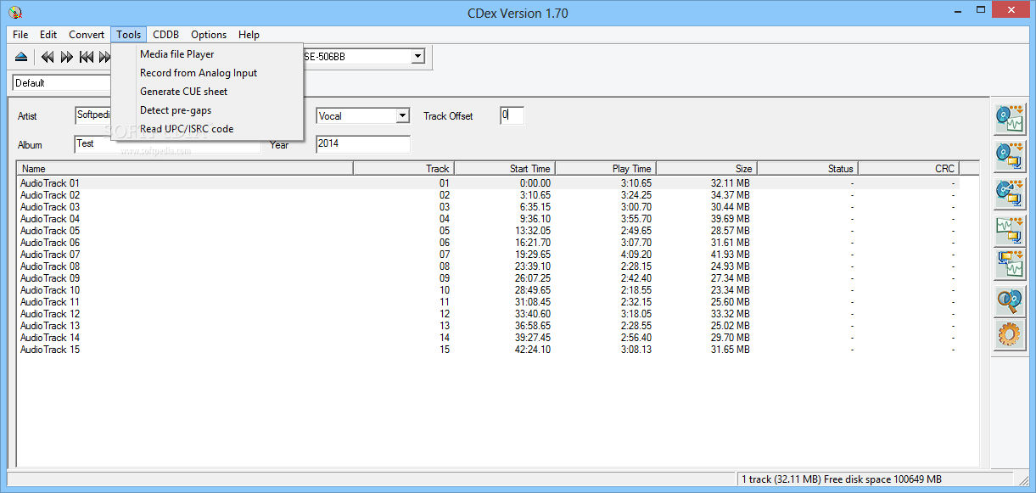Query remote CDDB magnifier icon

1009,301
